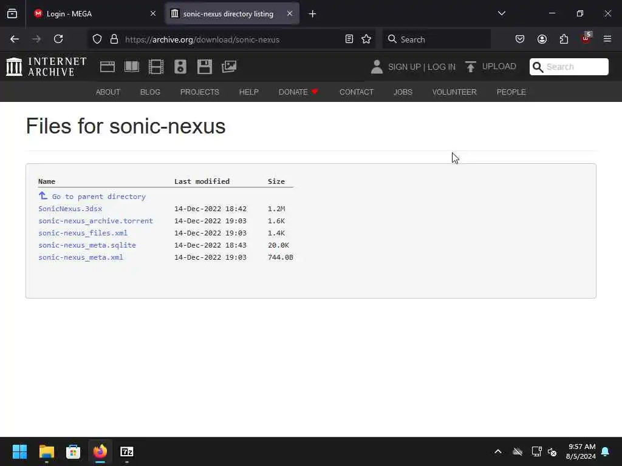Close the sonic-nexus directory listing tab

(290, 13)
